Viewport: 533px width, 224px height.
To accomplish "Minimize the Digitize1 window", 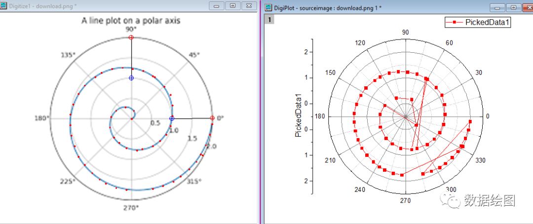I will click(x=216, y=6).
